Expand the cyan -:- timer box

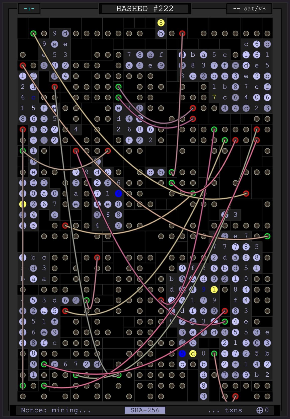tap(29, 9)
